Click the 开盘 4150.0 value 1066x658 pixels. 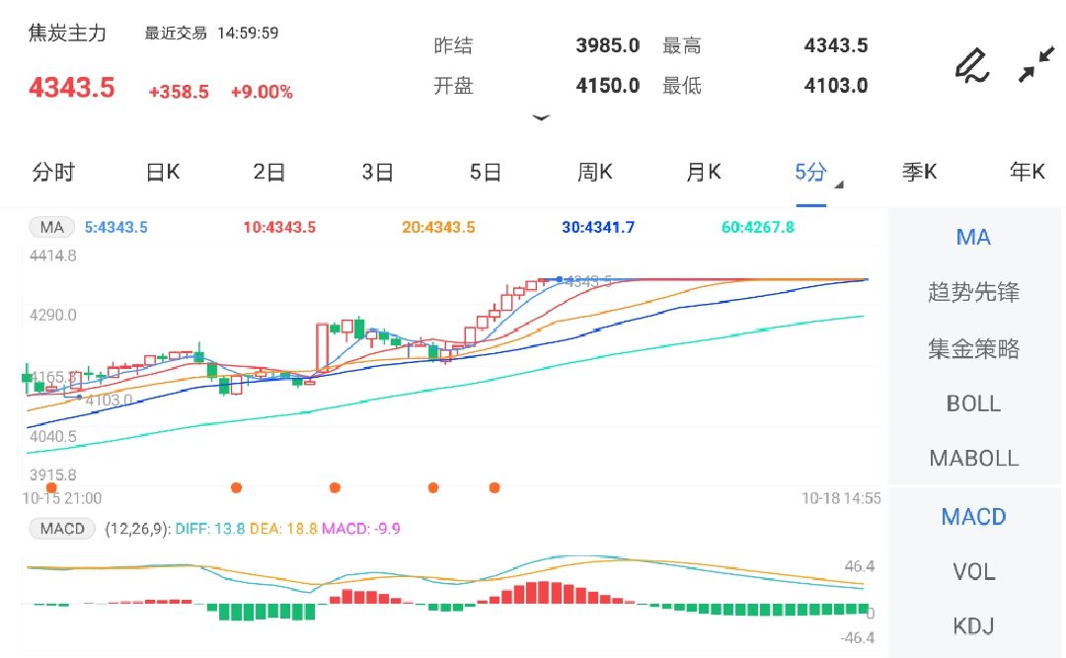(607, 86)
